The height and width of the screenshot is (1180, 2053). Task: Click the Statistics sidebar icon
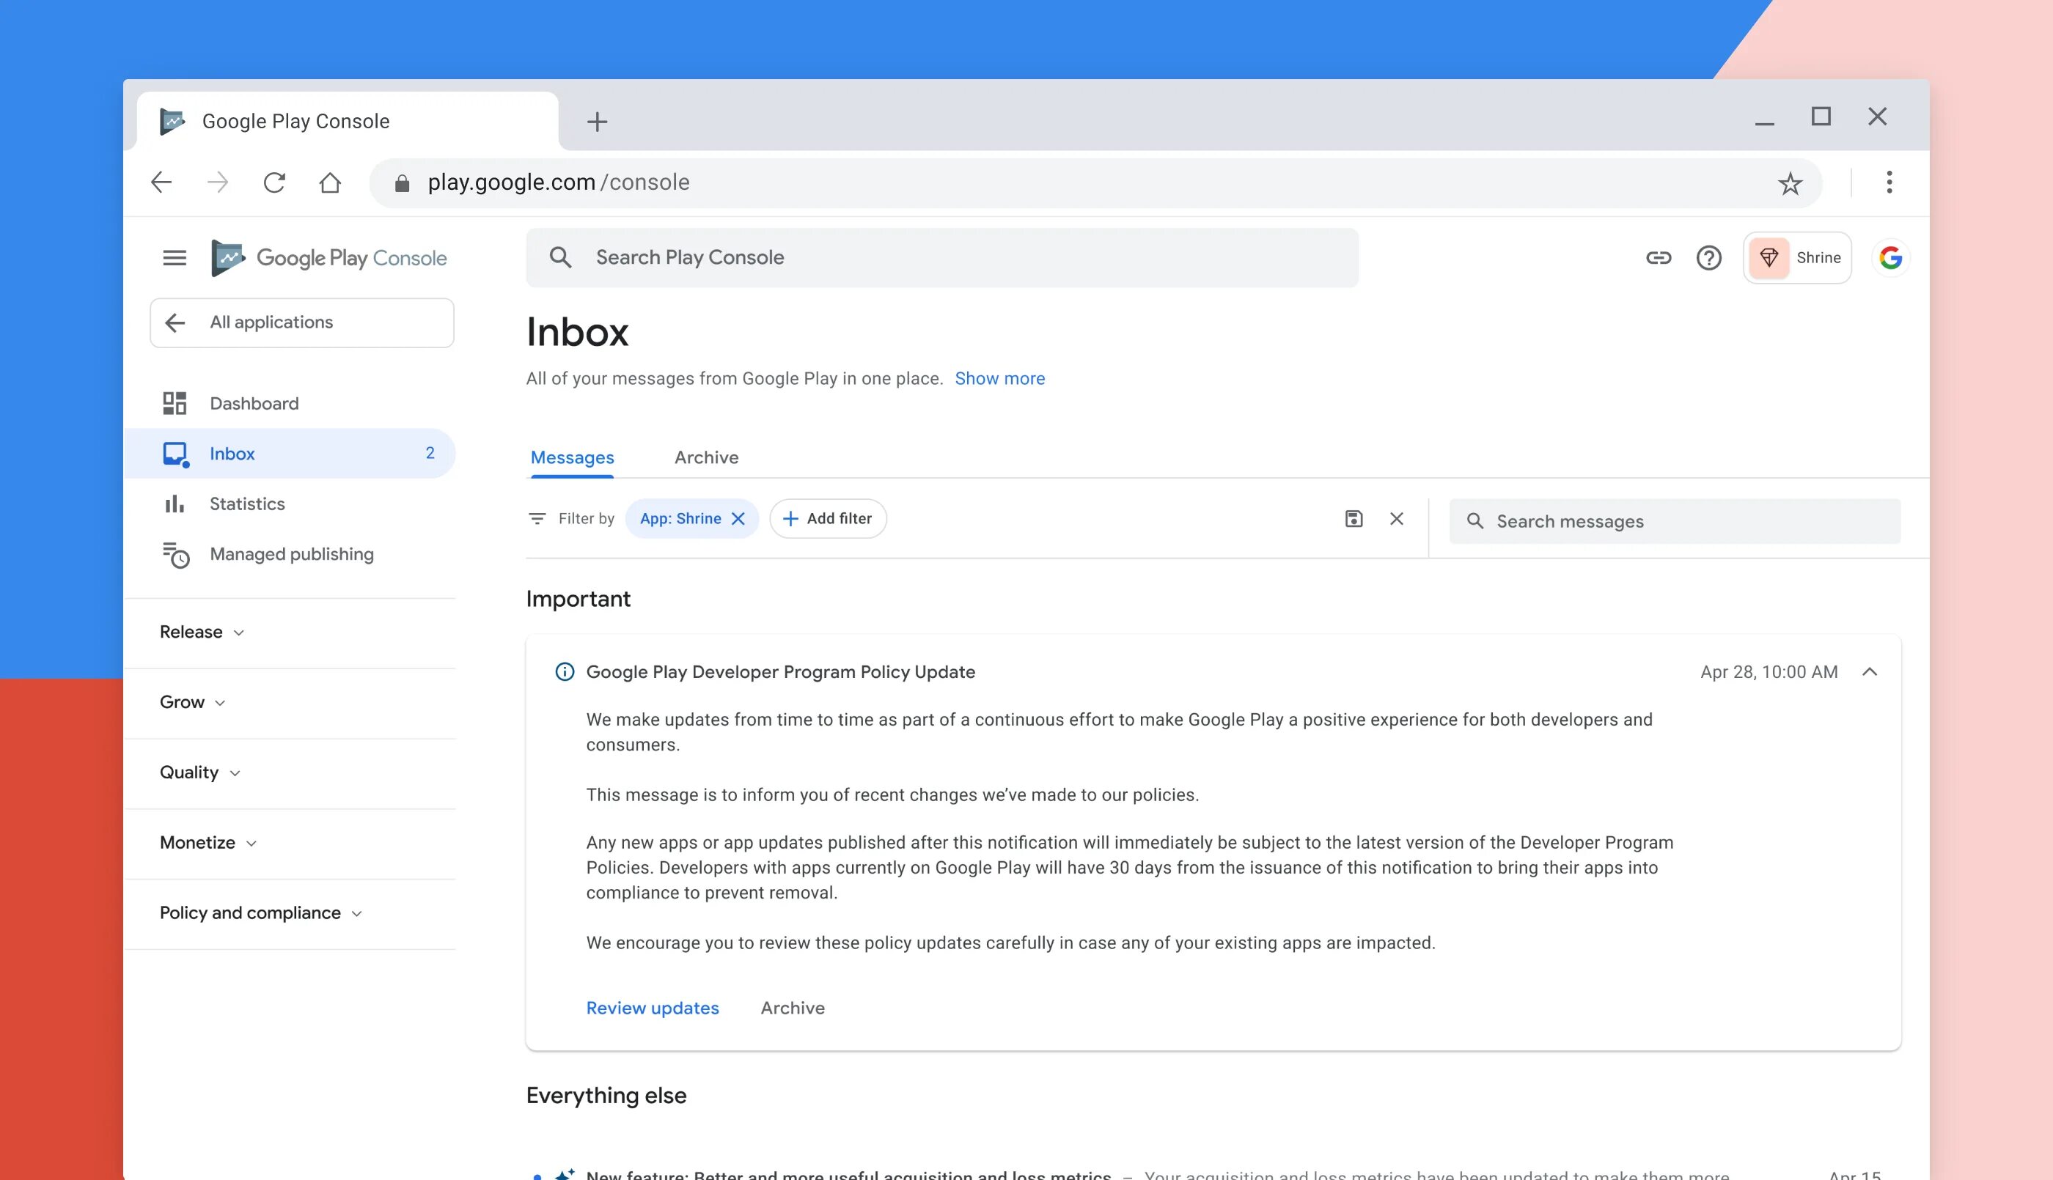pos(175,504)
